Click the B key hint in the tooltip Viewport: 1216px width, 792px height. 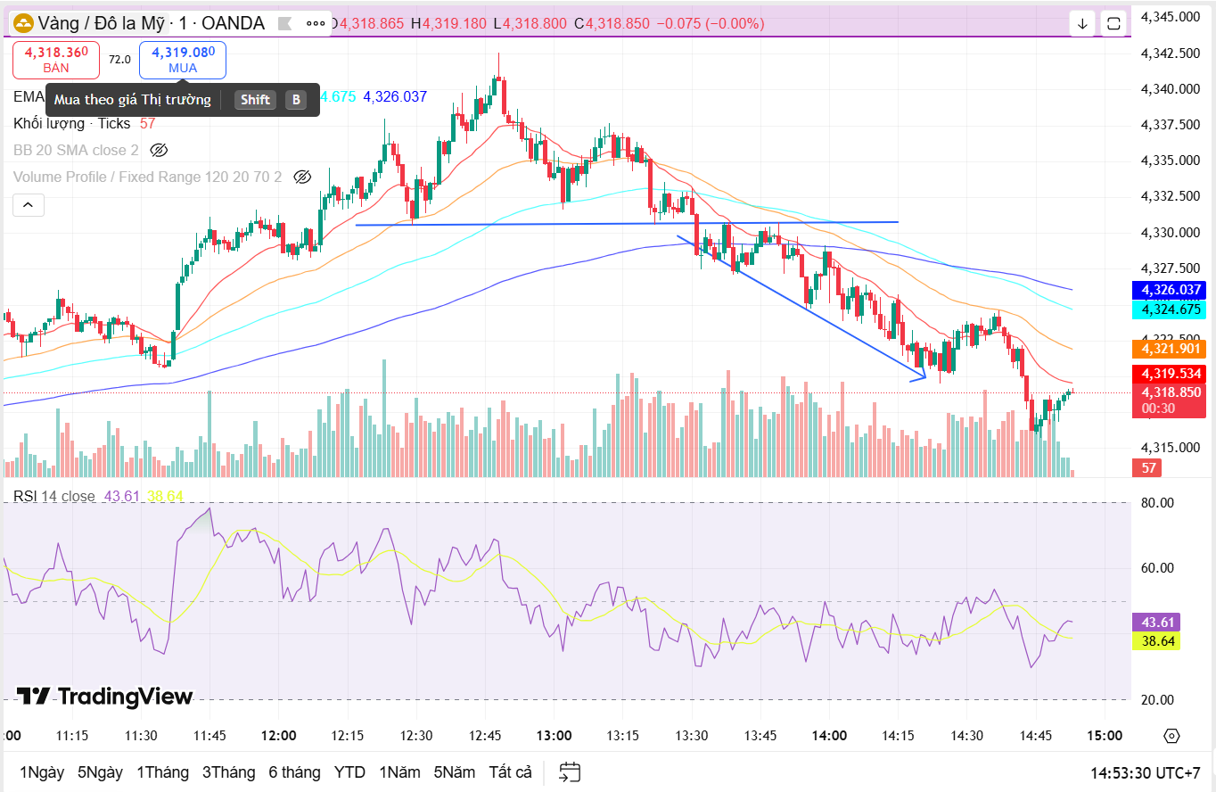click(295, 100)
